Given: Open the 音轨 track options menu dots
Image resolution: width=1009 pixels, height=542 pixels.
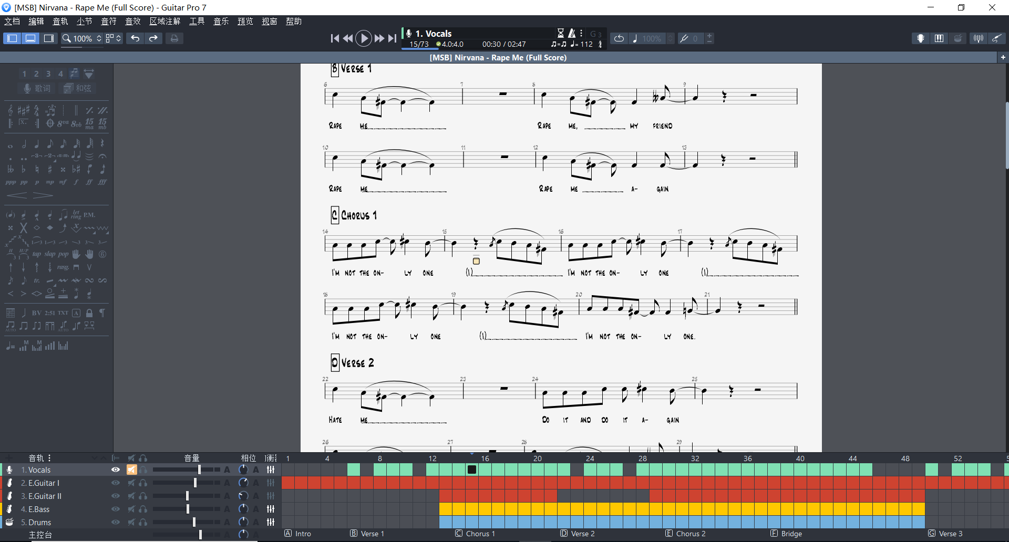Looking at the screenshot, I should click(49, 458).
